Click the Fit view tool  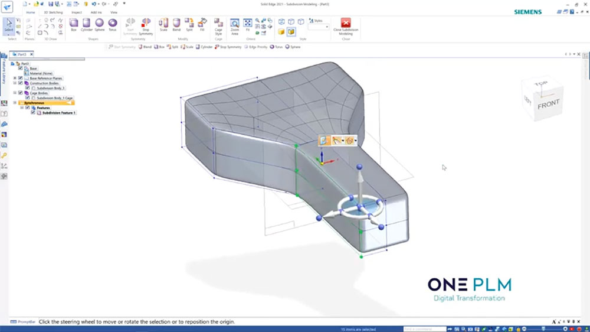[x=248, y=25]
